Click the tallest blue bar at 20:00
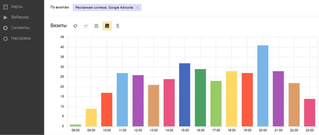Viewport: 319px width, 135px height. 263,86
